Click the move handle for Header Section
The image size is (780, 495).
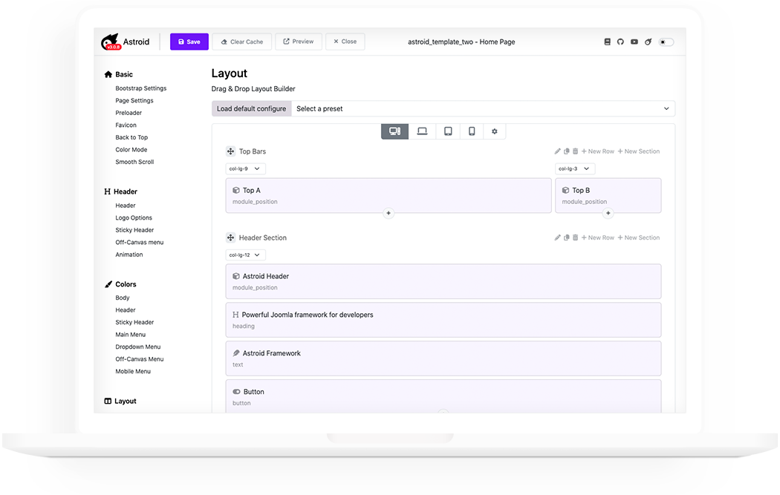coord(230,237)
